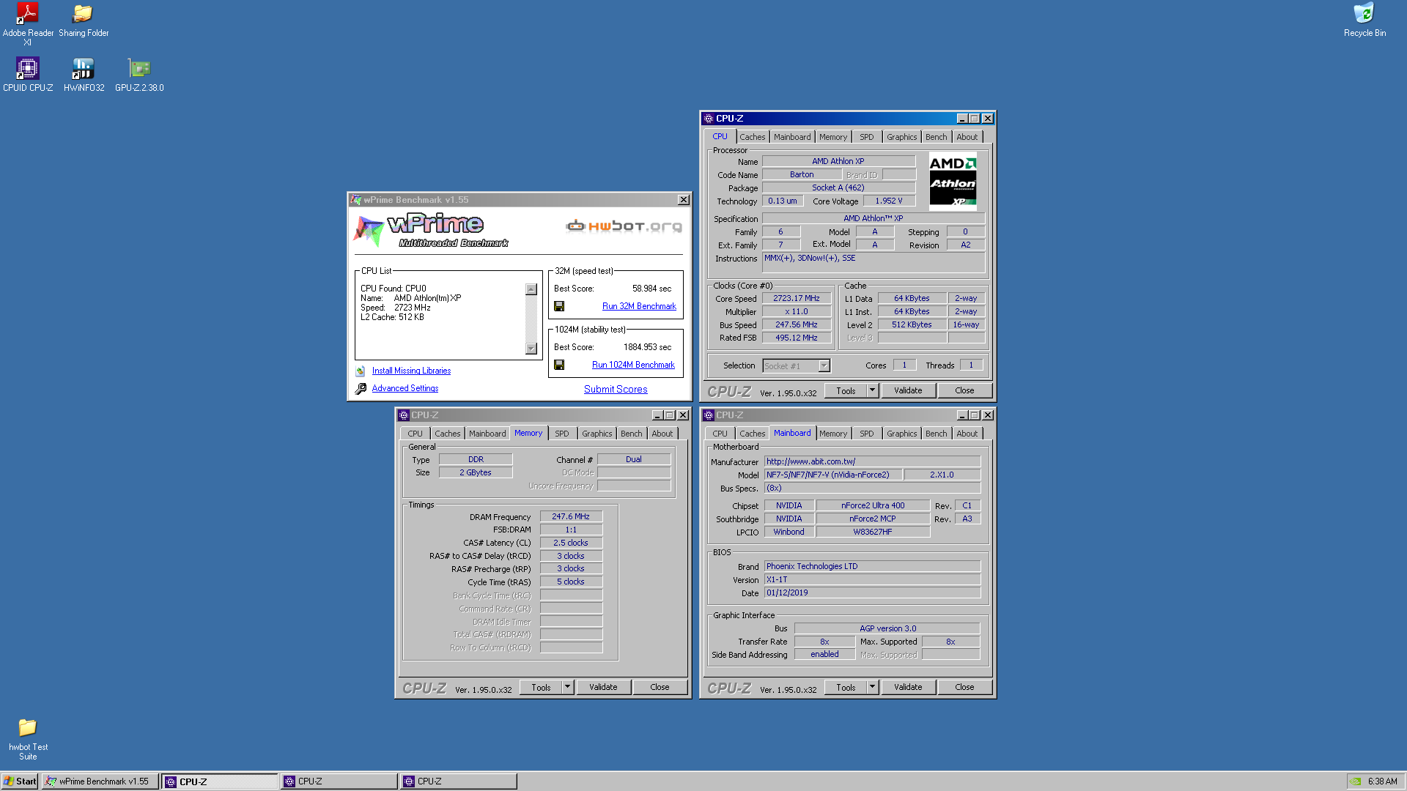Screen dimensions: 1407x791
Task: Click Tools button in CPU tab window
Action: click(846, 390)
